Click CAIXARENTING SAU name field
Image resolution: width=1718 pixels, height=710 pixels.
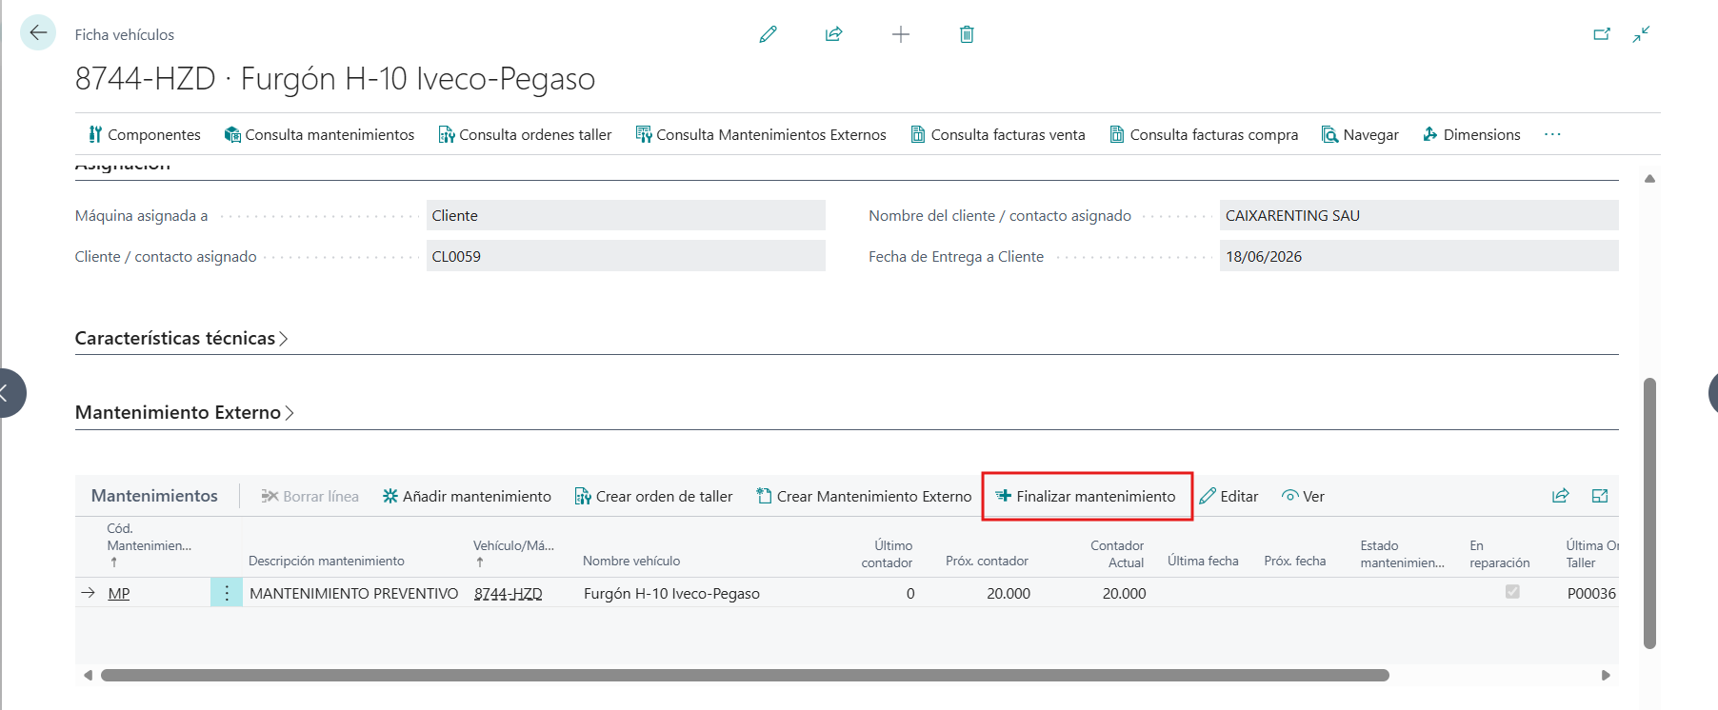point(1419,215)
